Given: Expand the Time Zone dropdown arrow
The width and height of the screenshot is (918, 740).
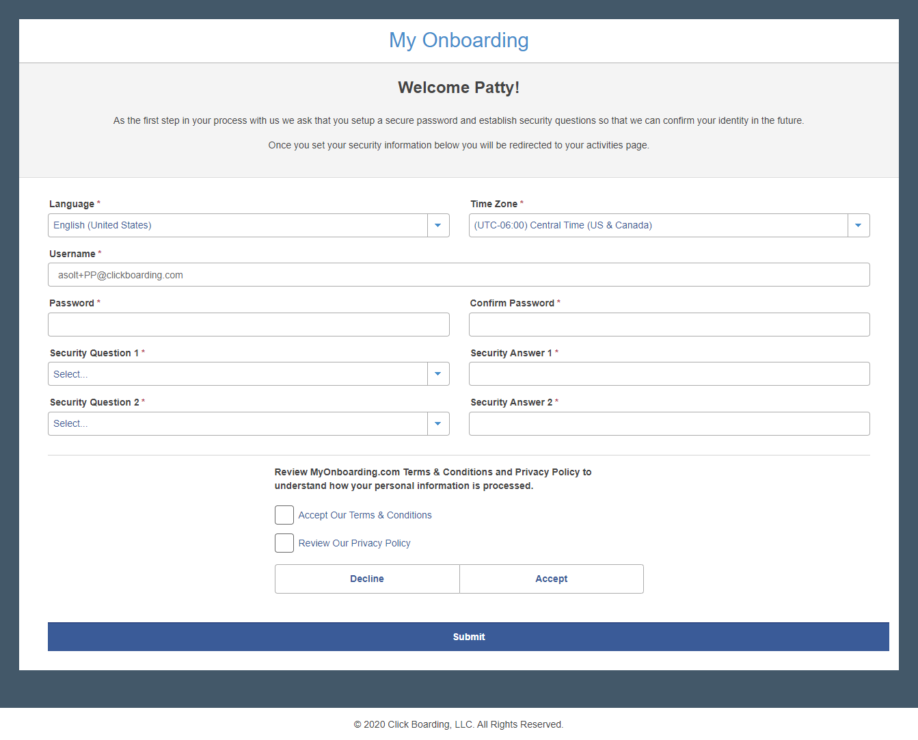Looking at the screenshot, I should (859, 226).
